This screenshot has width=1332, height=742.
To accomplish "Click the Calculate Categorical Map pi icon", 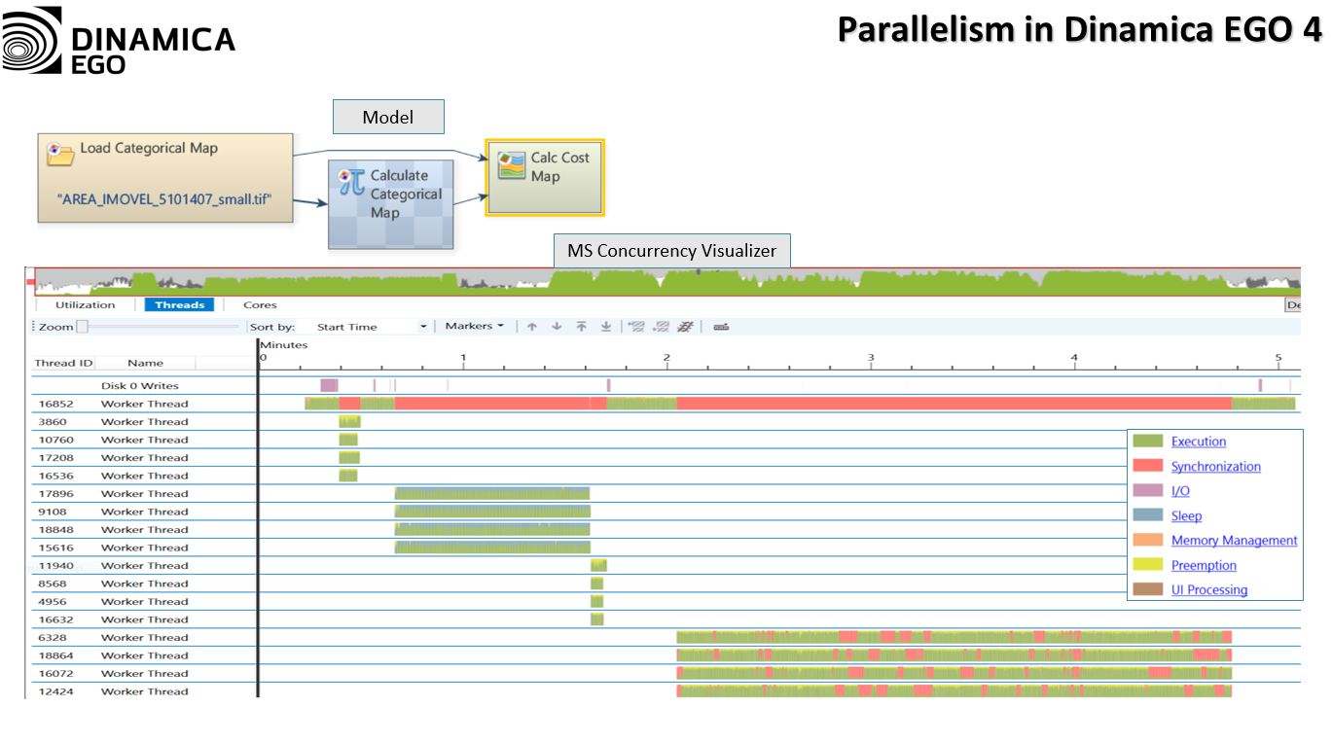I will pyautogui.click(x=351, y=182).
